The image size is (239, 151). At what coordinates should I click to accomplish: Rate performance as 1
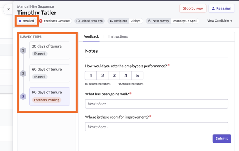coord(91,75)
